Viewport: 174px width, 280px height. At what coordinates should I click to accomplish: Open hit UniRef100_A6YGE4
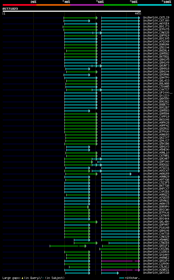coord(156,23)
